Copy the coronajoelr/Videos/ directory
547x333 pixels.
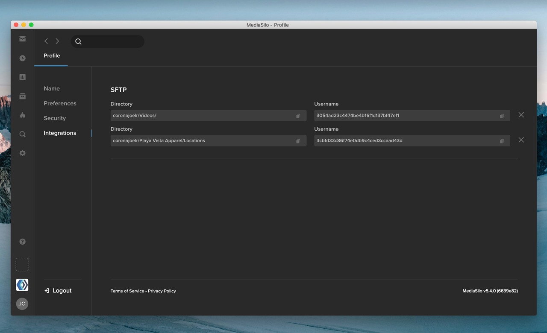pos(298,116)
